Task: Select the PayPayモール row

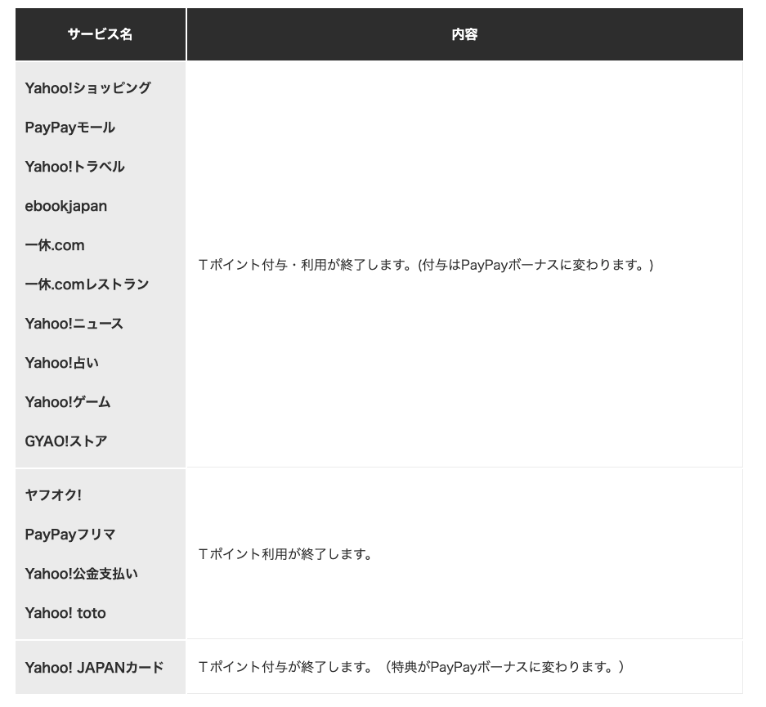Action: (69, 128)
